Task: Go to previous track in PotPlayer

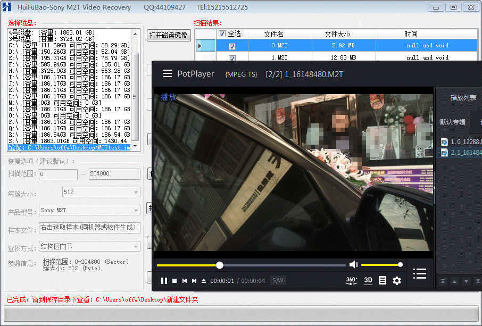Action: click(x=185, y=280)
